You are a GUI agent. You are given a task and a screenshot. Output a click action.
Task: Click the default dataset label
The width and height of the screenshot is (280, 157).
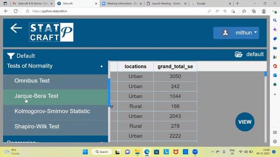click(255, 54)
